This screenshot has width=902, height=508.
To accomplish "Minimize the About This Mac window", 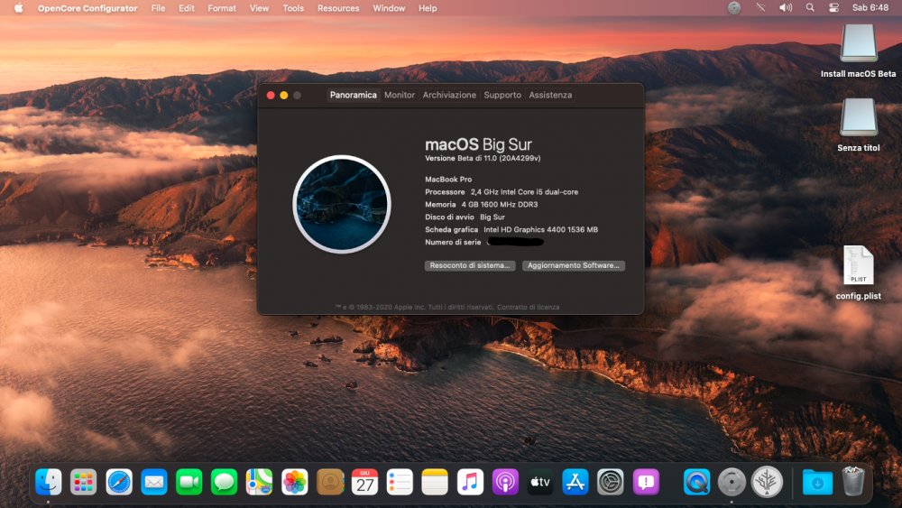I will coord(283,96).
